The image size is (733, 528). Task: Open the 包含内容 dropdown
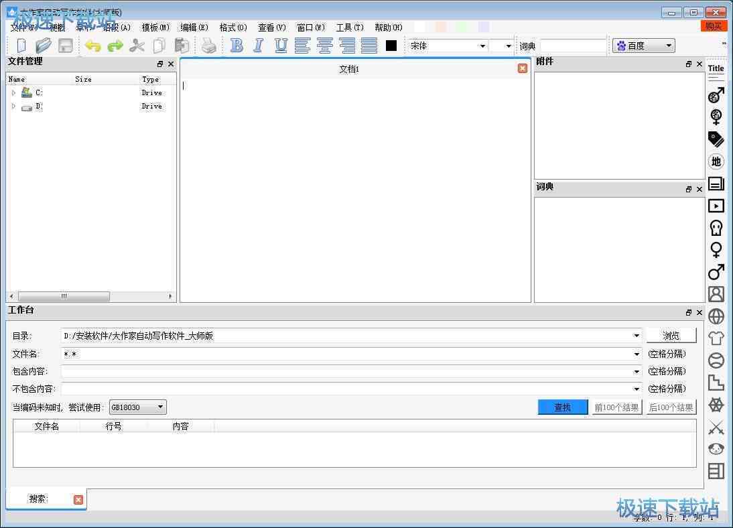pyautogui.click(x=636, y=372)
